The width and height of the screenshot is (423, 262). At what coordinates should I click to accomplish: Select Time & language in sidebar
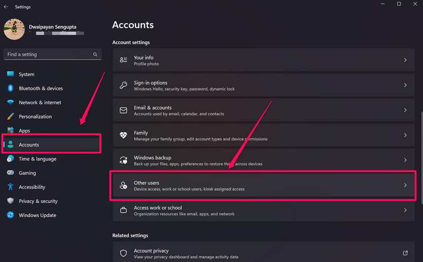pos(37,159)
